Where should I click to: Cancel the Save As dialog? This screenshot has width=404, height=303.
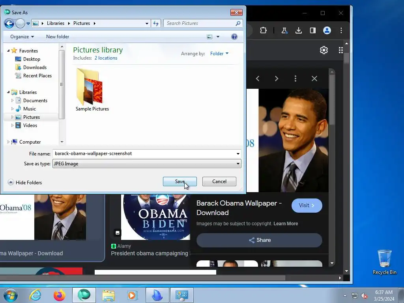[219, 181]
